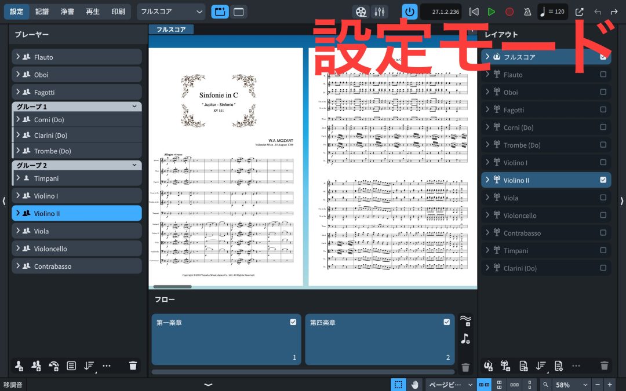Start playback with the green play button
Viewport: 626px width, 391px height.
point(492,12)
